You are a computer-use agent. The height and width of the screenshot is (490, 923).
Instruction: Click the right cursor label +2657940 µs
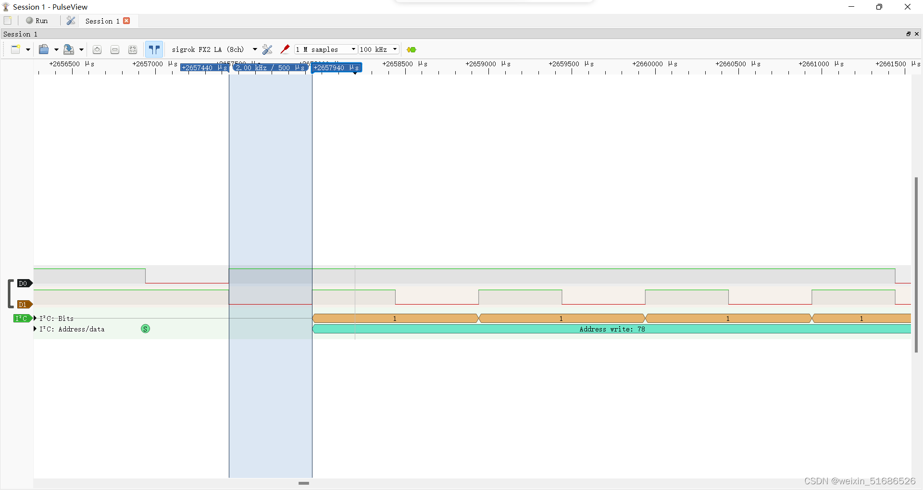[337, 68]
